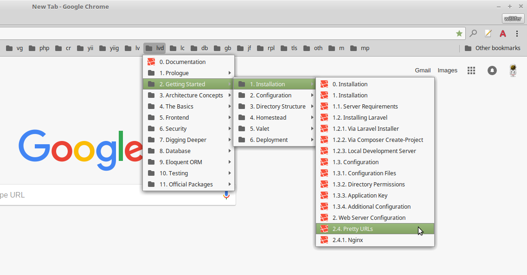Viewport: 527px width, 275px height.
Task: Expand the 6. Security submenu
Action: click(x=188, y=128)
